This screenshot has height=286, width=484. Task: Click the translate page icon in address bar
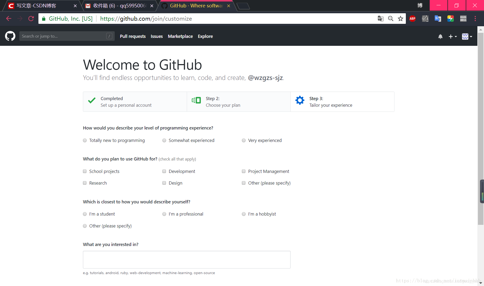(380, 19)
